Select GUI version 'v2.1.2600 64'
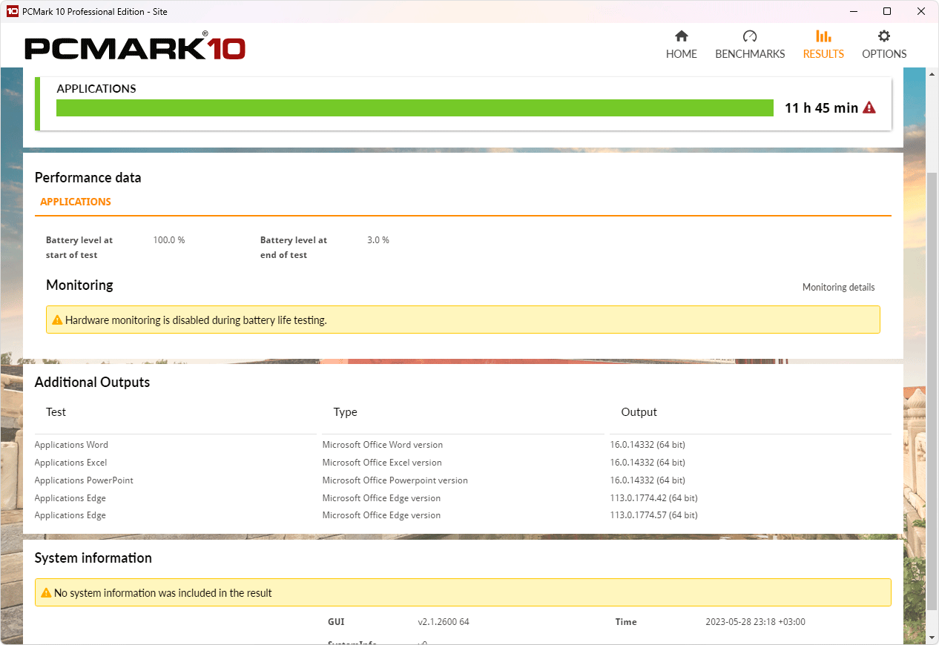 click(444, 622)
